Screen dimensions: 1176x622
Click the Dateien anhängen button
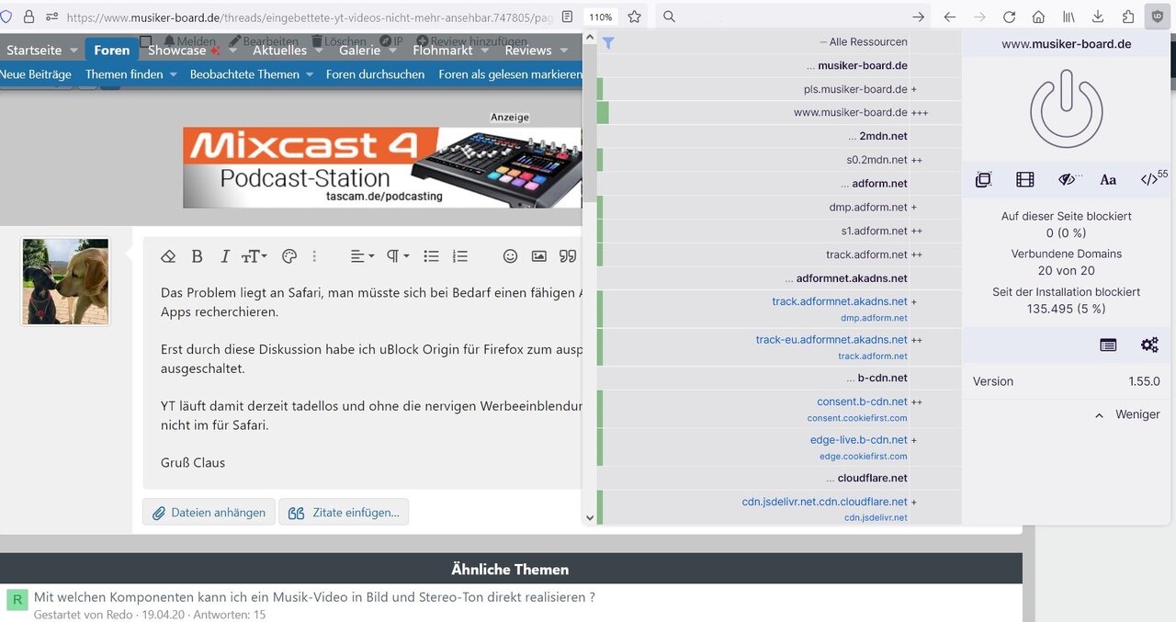pyautogui.click(x=209, y=513)
